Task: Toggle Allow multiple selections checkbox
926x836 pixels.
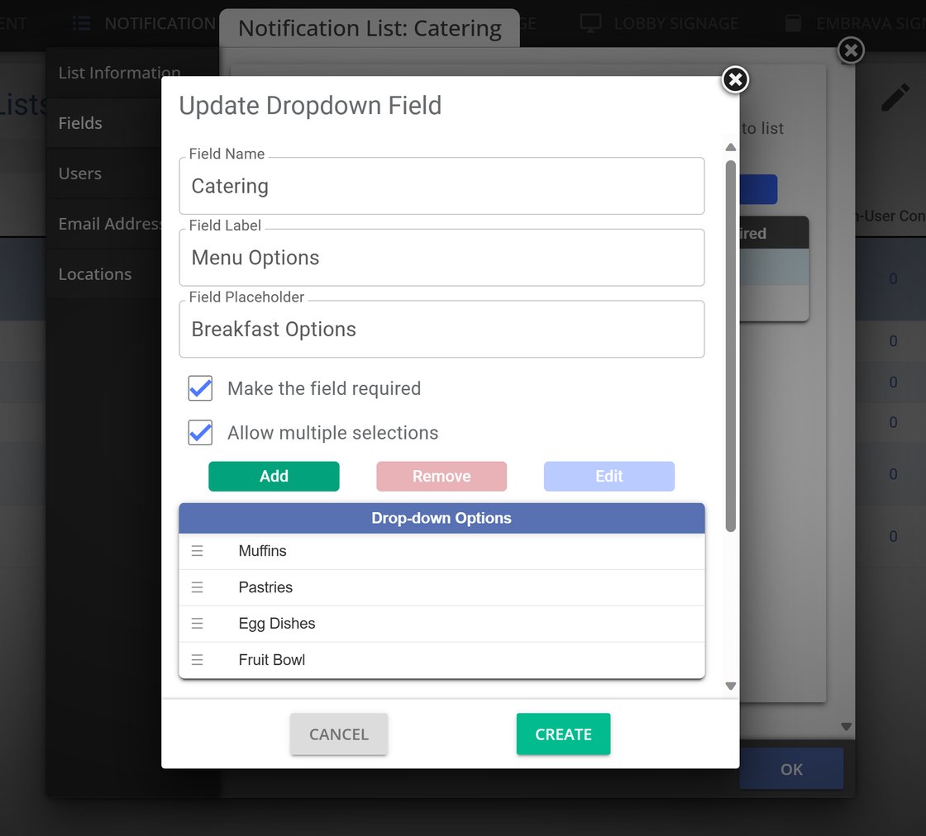Action: [201, 433]
